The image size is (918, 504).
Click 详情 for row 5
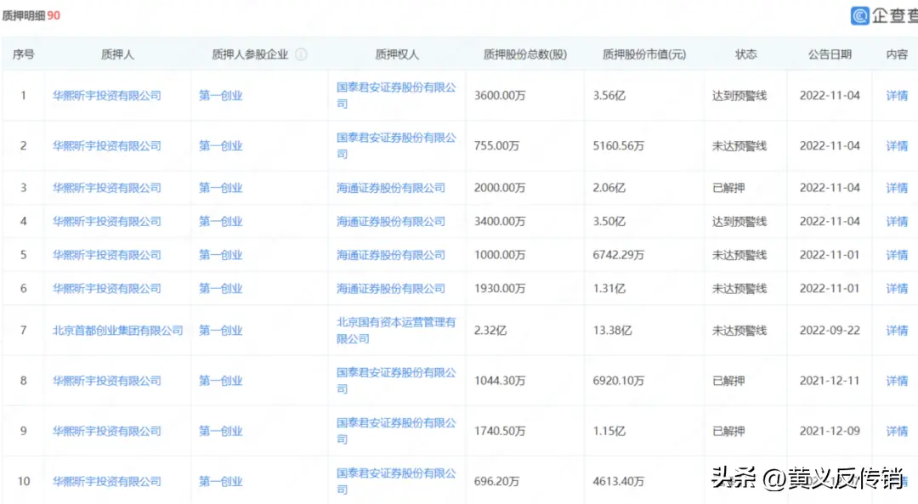[x=897, y=255]
